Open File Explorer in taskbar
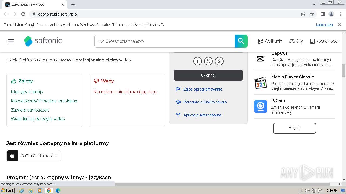Image resolution: width=346 pixels, height=194 pixels. coord(31,190)
